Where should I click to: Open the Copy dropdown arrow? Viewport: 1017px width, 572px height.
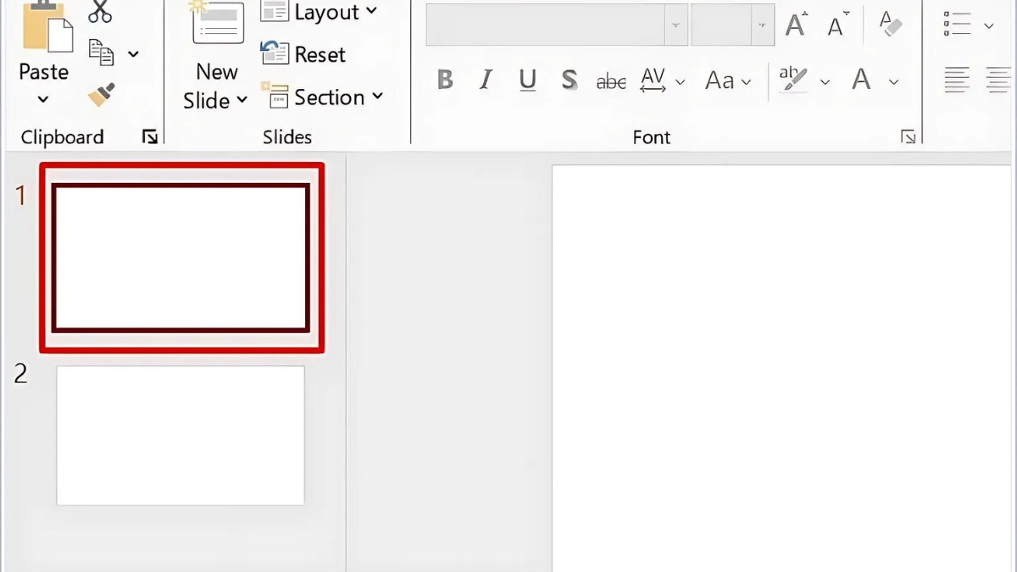[x=133, y=54]
